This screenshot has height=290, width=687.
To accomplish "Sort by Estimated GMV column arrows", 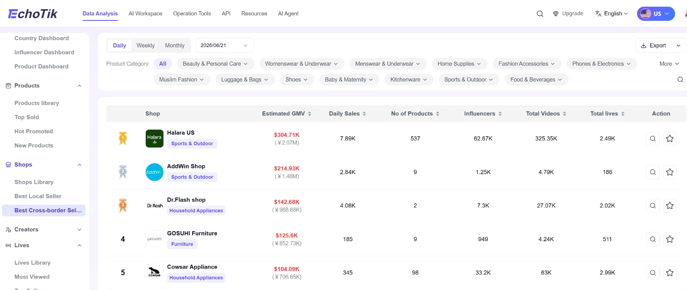I will (x=309, y=114).
